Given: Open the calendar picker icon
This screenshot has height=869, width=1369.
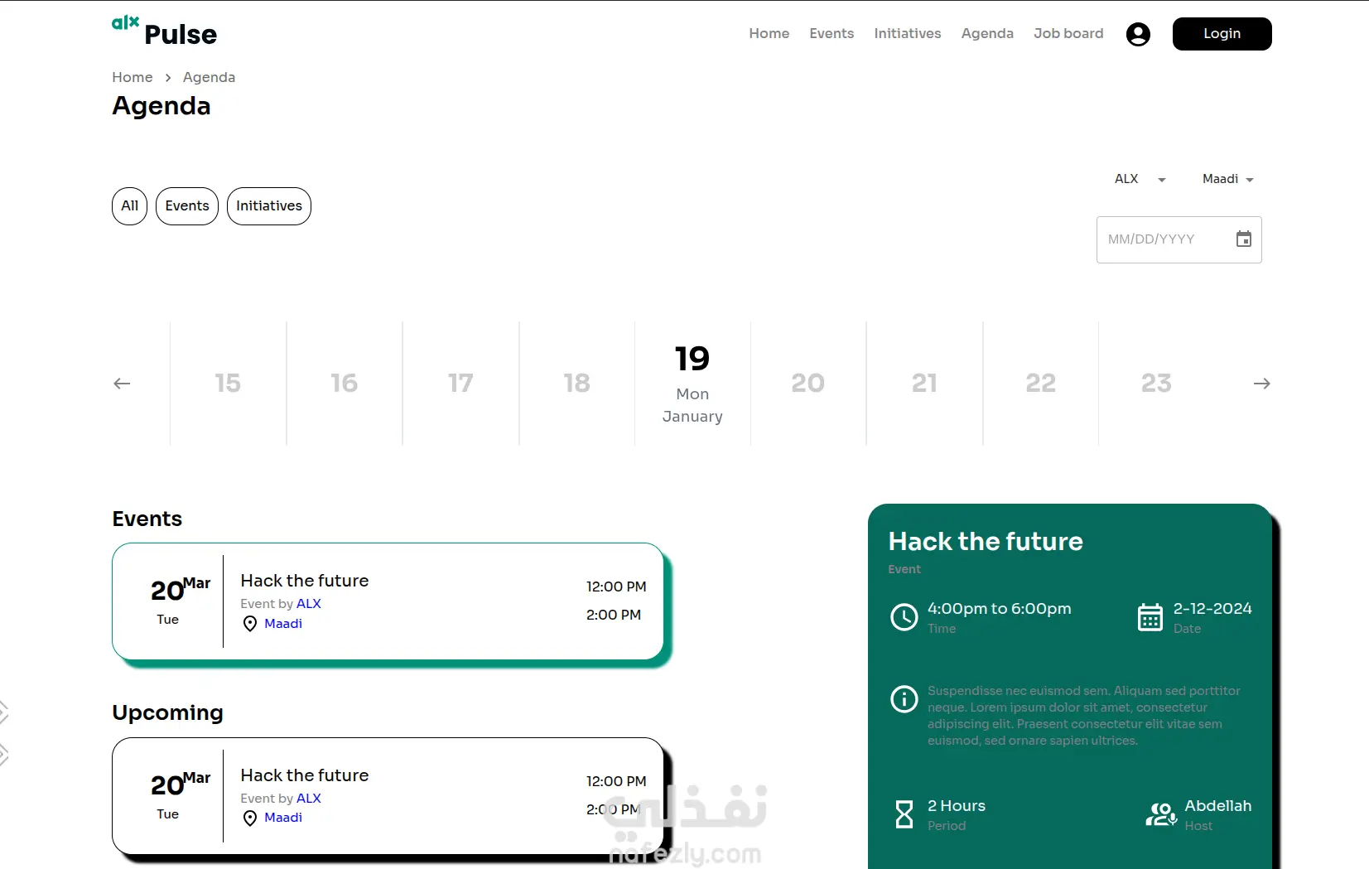Looking at the screenshot, I should (x=1243, y=239).
